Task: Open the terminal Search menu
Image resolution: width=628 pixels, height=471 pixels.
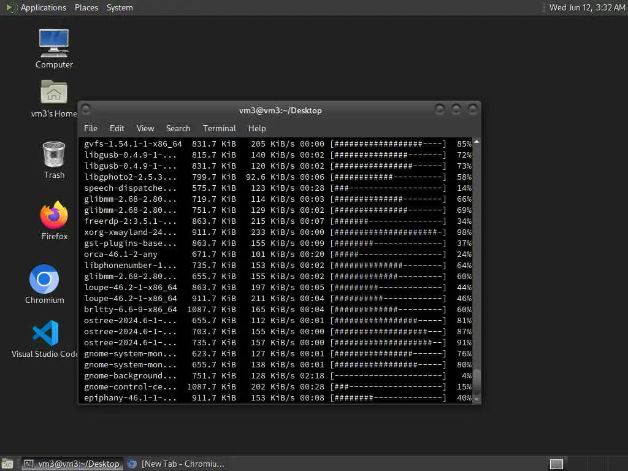Action: coord(178,128)
